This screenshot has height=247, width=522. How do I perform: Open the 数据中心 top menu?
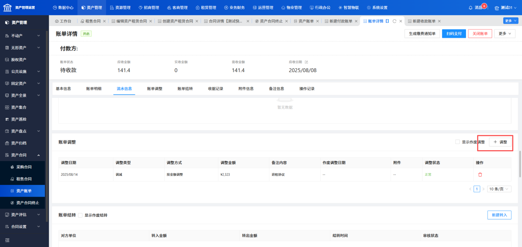(x=63, y=8)
